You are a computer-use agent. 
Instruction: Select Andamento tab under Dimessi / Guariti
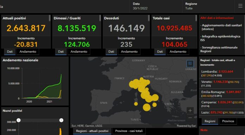79,52
